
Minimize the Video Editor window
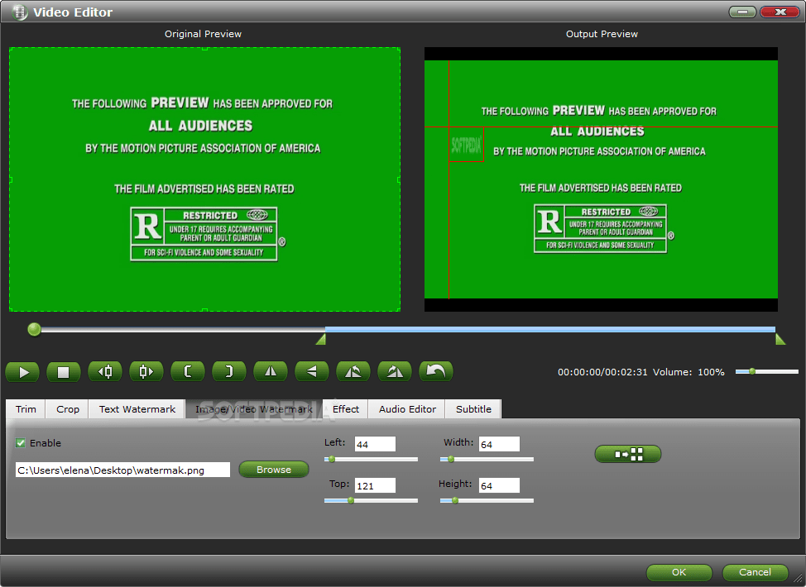(x=742, y=12)
